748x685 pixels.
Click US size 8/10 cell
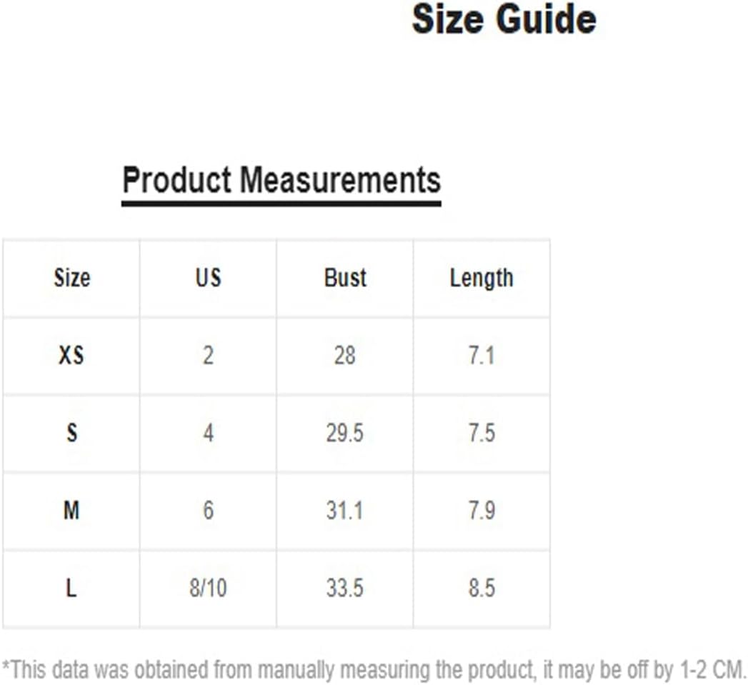208,589
